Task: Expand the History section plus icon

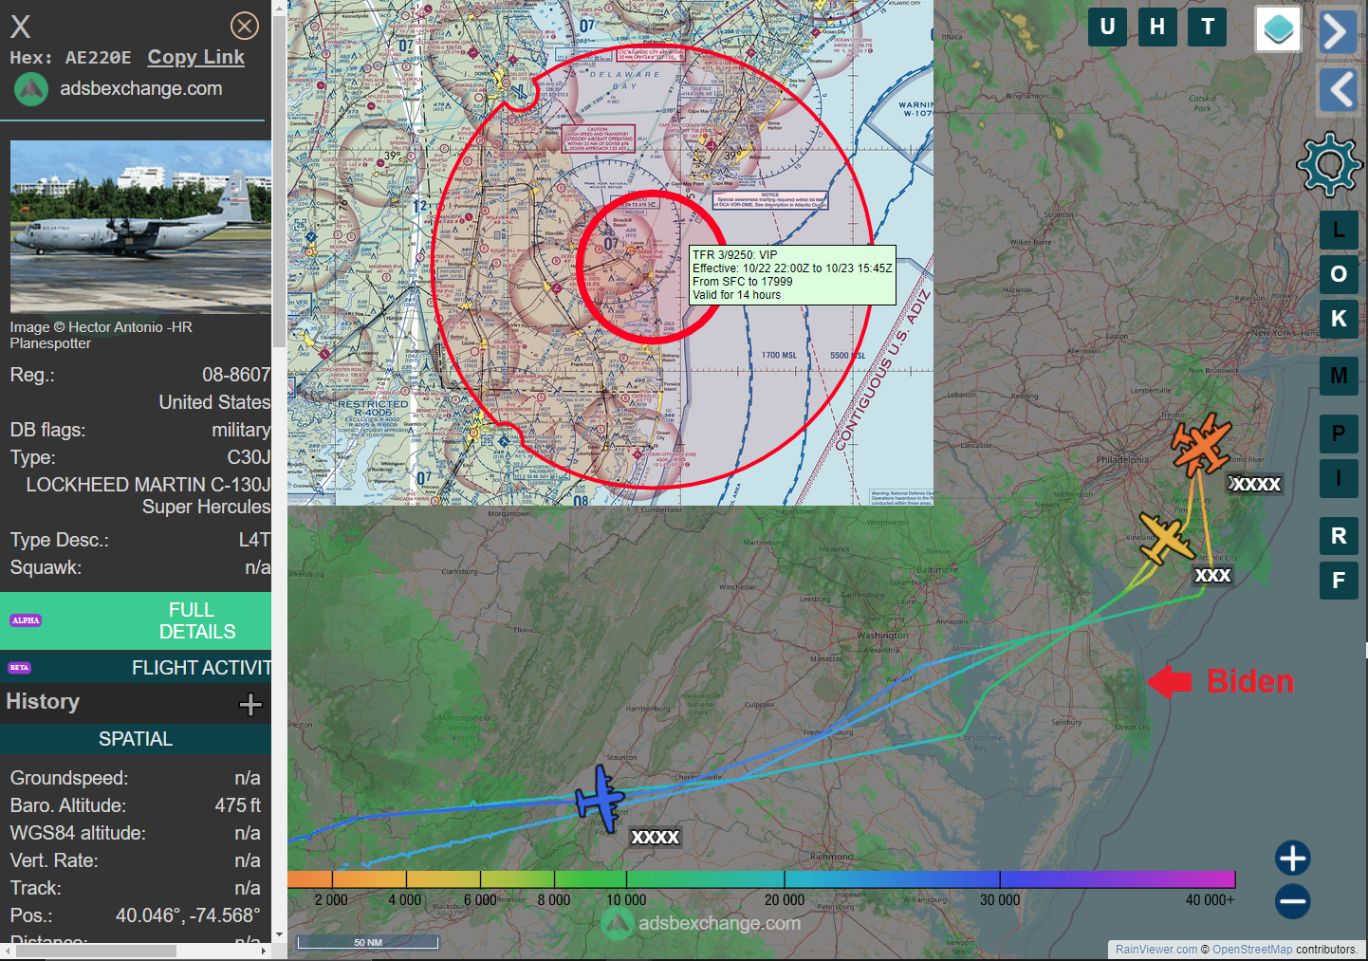Action: point(250,704)
